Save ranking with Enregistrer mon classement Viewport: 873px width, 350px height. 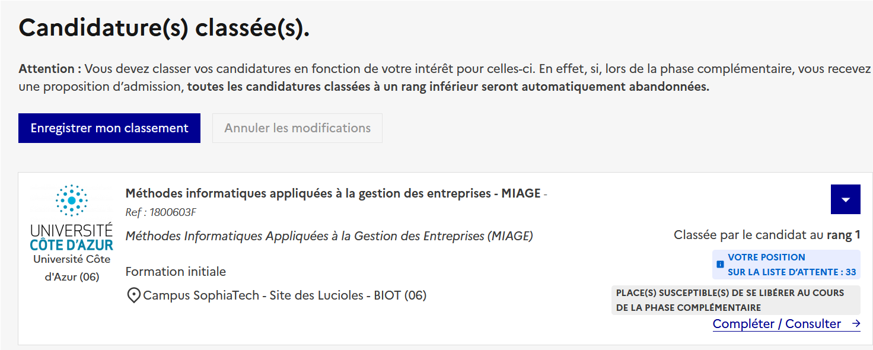pos(109,128)
